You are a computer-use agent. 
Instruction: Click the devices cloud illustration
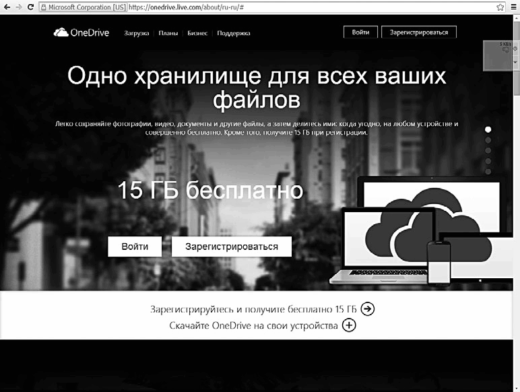tap(421, 230)
